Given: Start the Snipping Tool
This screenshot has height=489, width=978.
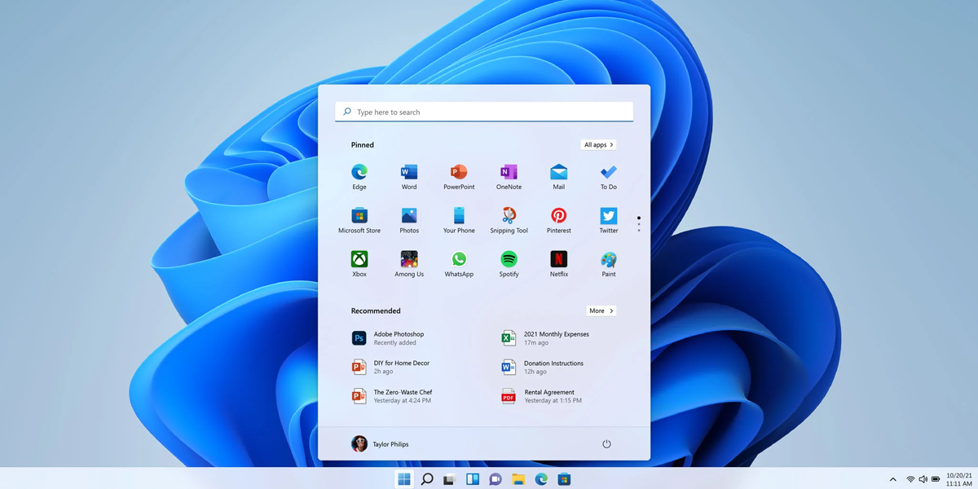Looking at the screenshot, I should tap(509, 220).
